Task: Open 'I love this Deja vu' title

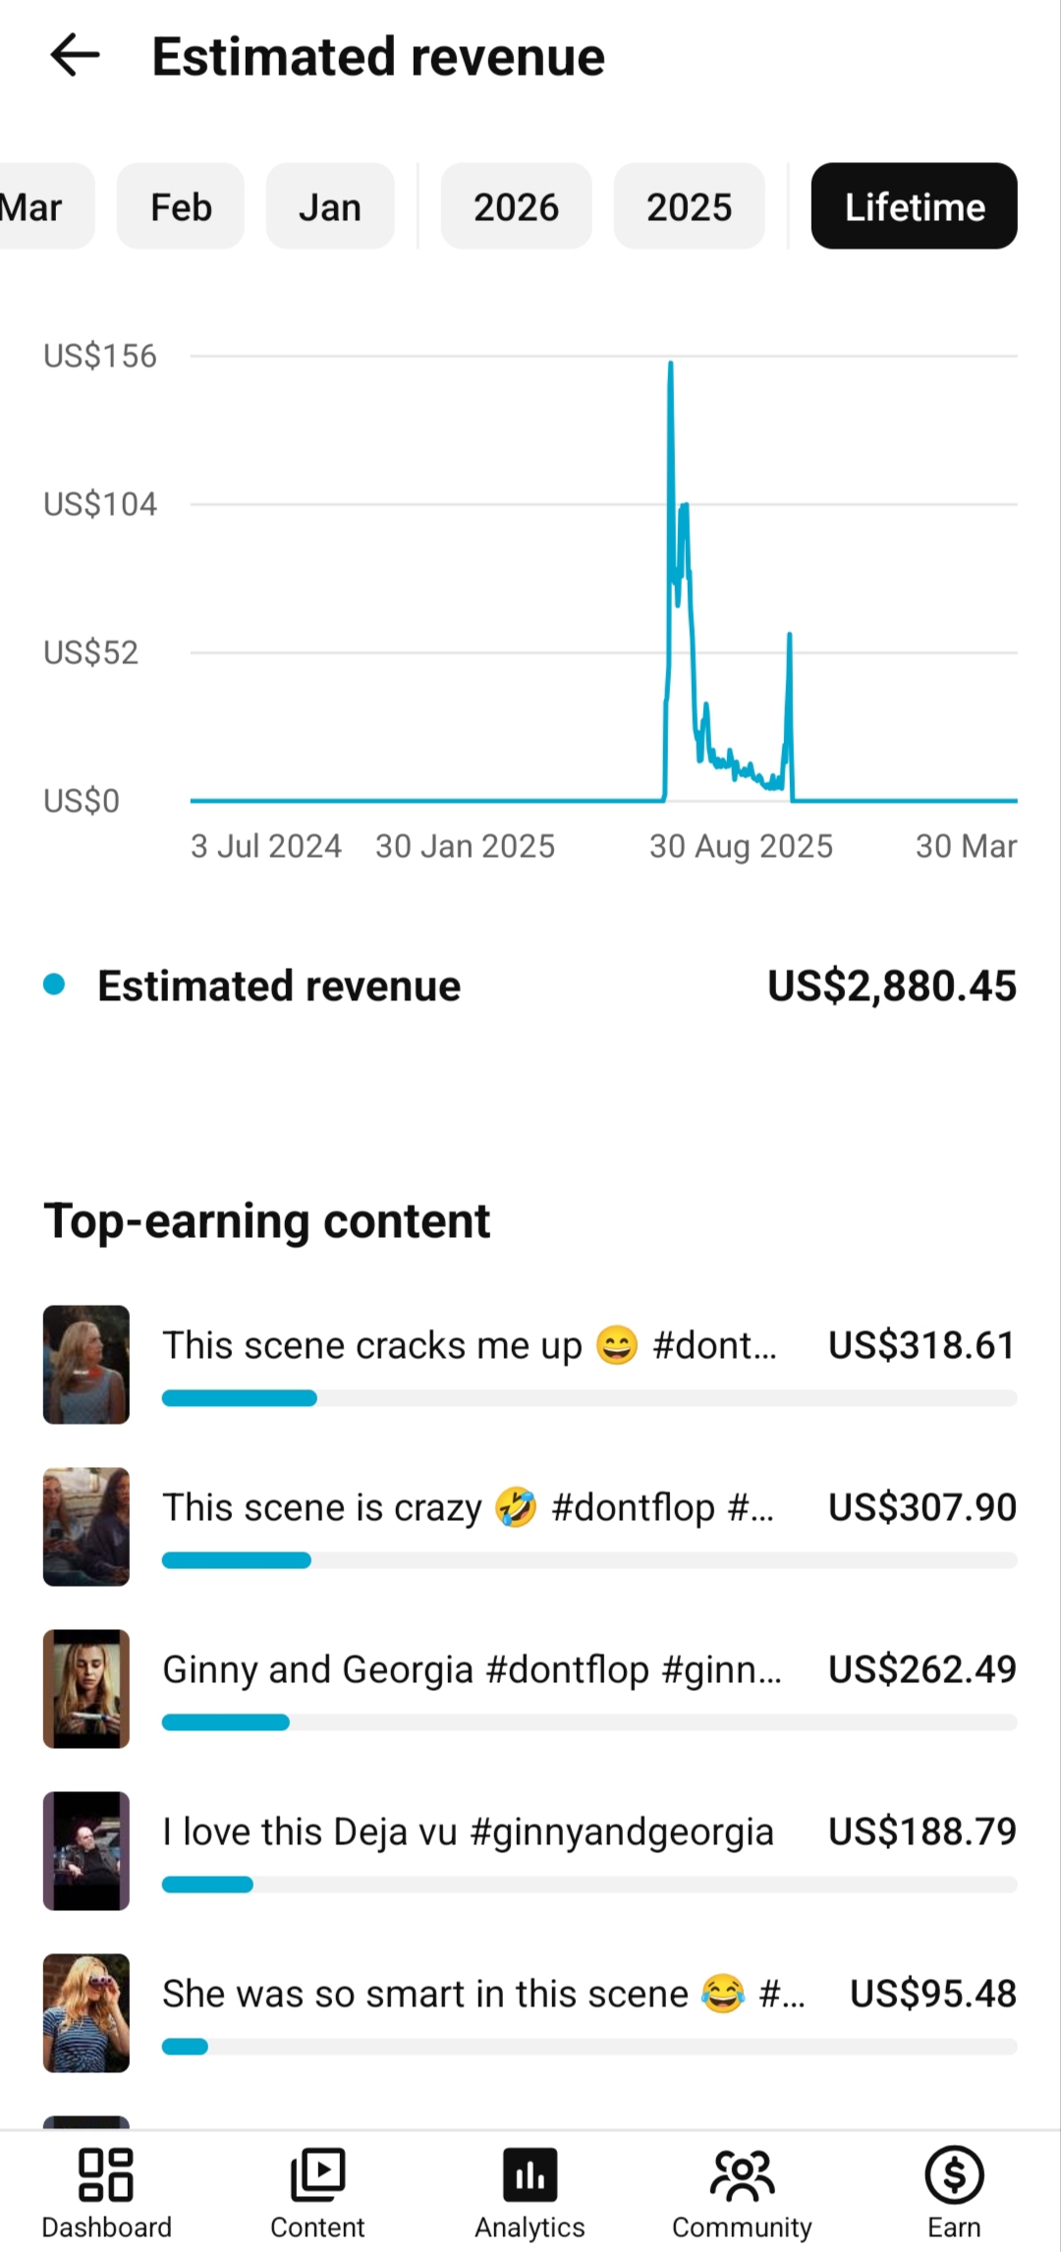Action: (x=469, y=1831)
